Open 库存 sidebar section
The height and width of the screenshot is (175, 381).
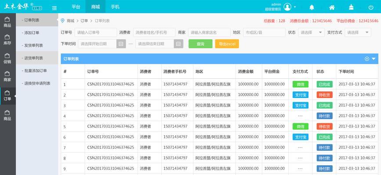[x=7, y=40]
